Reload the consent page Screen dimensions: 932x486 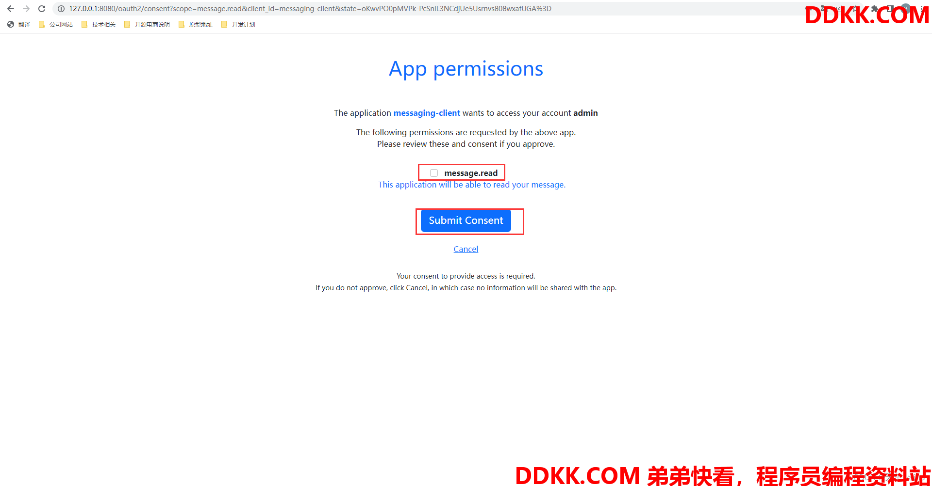coord(42,9)
